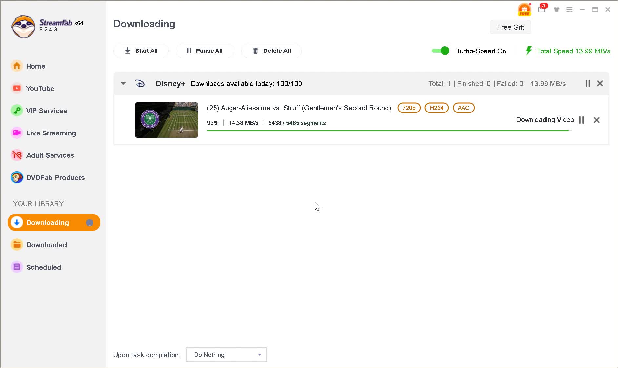
Task: Click the StreamFab sloth logo
Action: (23, 26)
